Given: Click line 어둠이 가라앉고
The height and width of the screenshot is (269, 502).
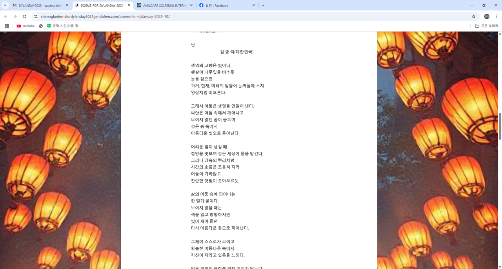Looking at the screenshot, I should click(x=206, y=174).
